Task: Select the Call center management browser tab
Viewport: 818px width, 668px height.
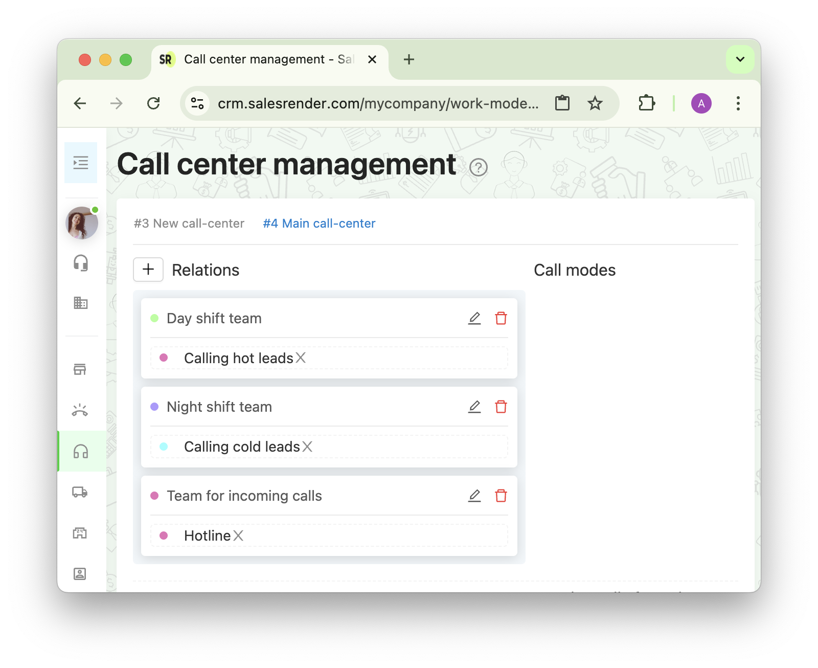Action: tap(270, 60)
